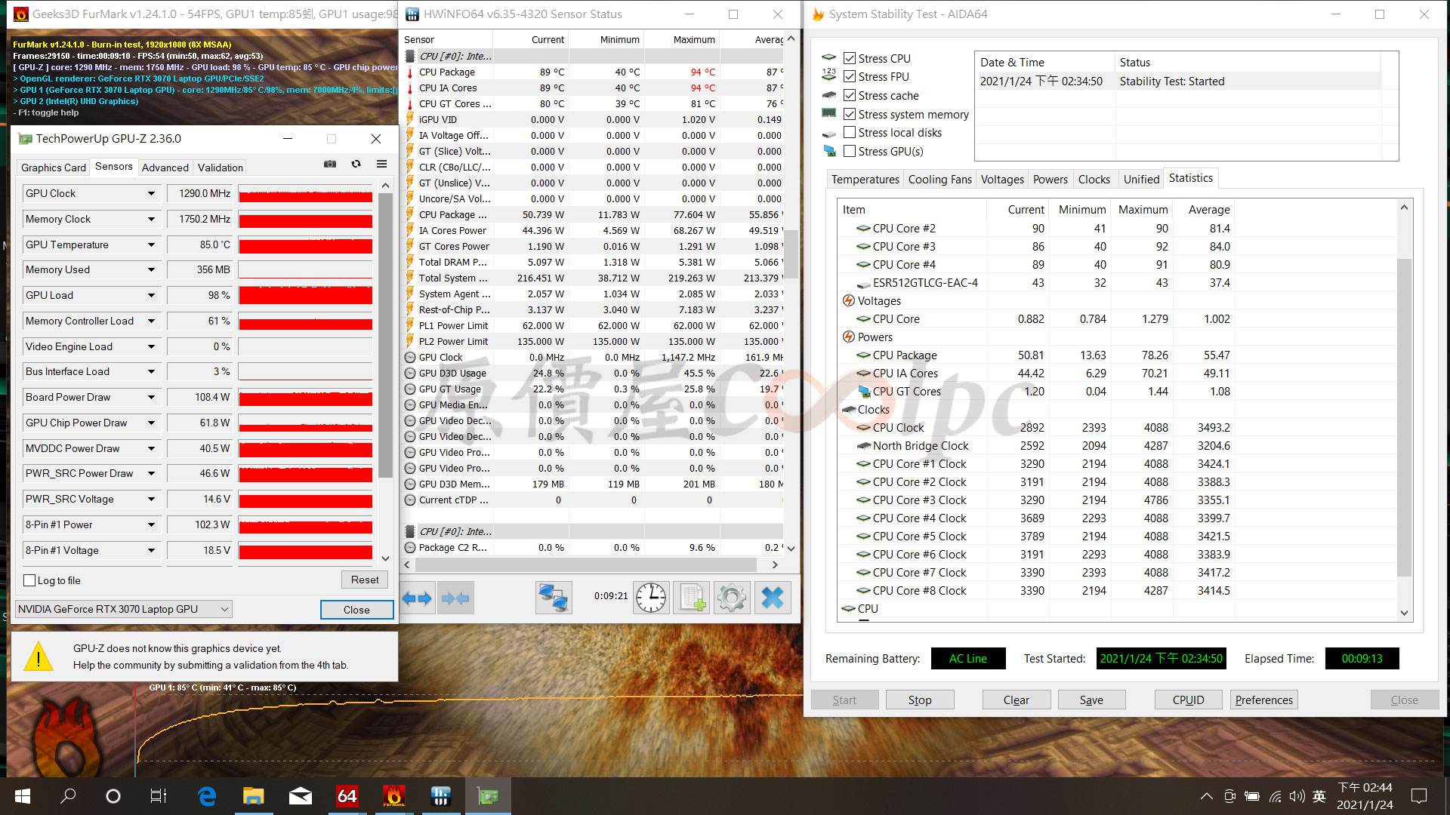1450x815 pixels.
Task: Open File Explorer from taskbar
Action: click(253, 796)
